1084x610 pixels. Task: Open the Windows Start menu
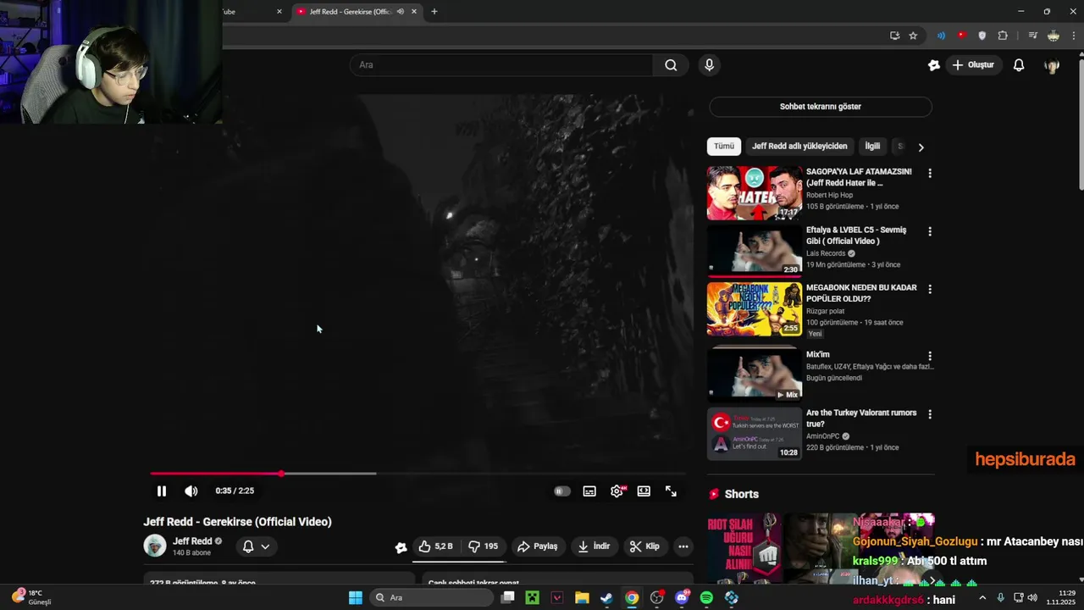click(356, 598)
